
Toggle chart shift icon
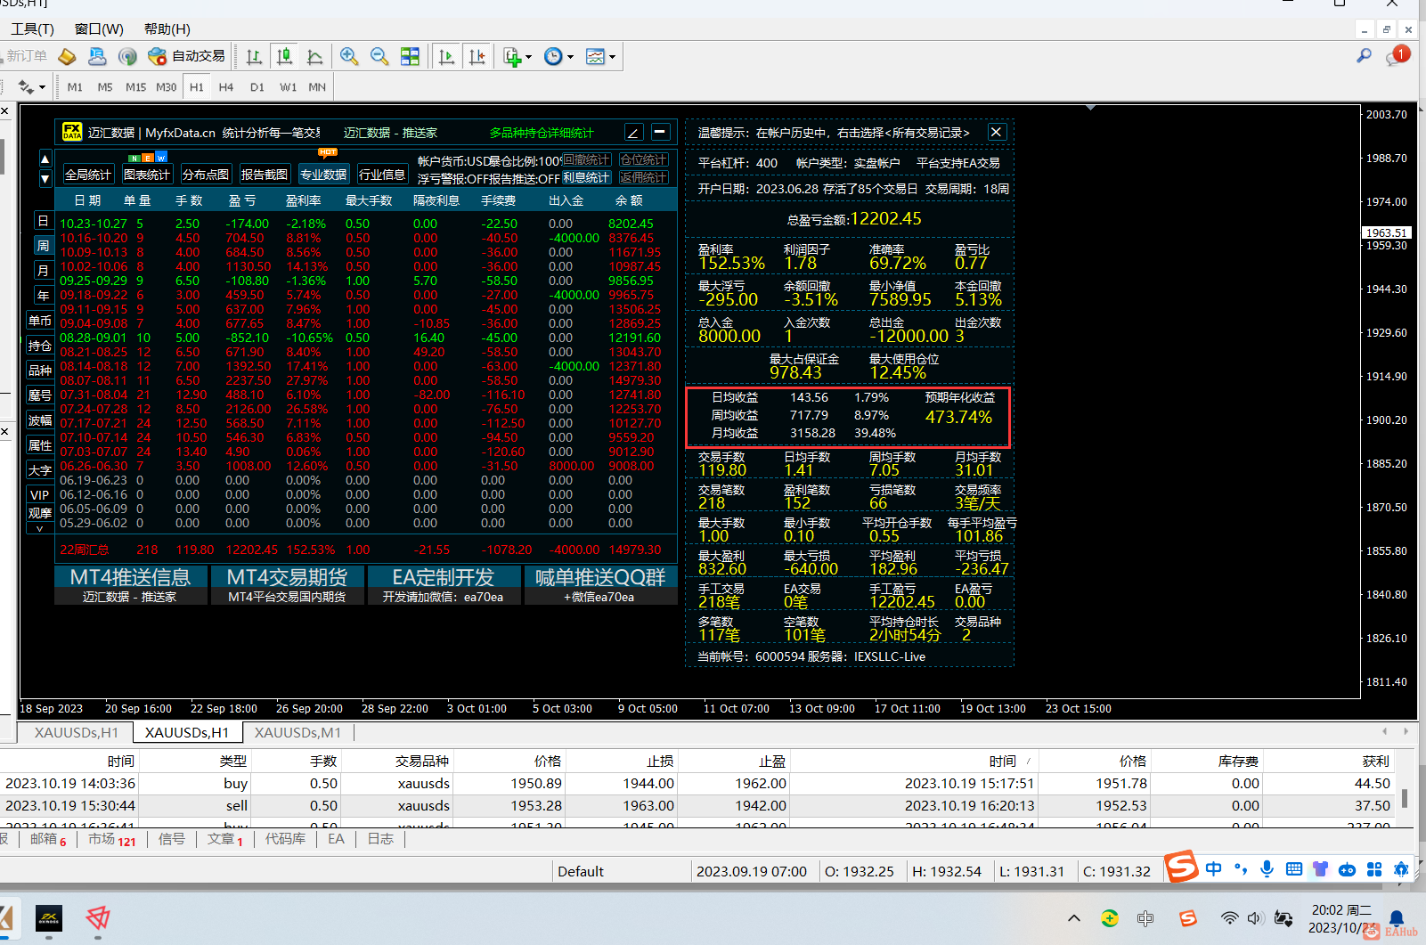477,57
